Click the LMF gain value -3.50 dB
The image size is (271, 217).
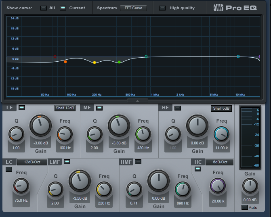(80, 198)
